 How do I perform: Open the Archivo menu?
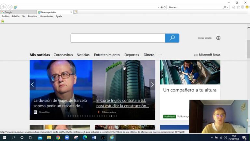[6, 16]
